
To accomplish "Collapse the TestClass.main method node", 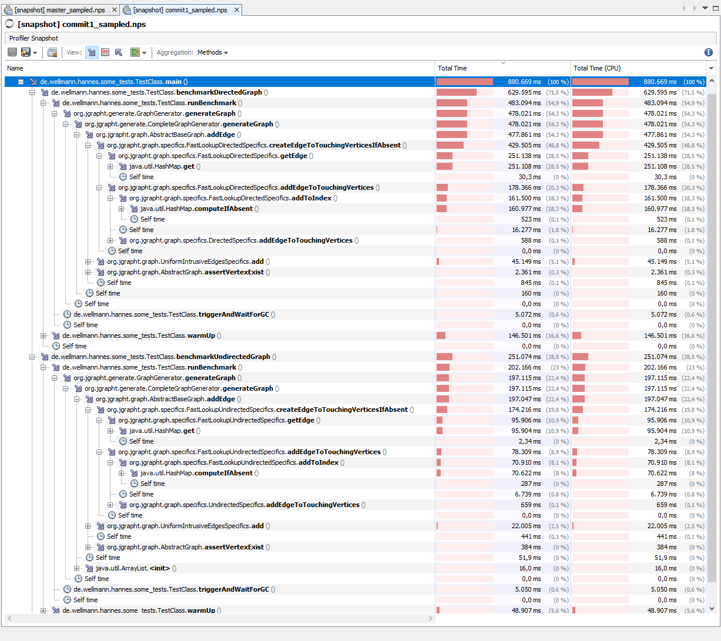I will (x=21, y=82).
